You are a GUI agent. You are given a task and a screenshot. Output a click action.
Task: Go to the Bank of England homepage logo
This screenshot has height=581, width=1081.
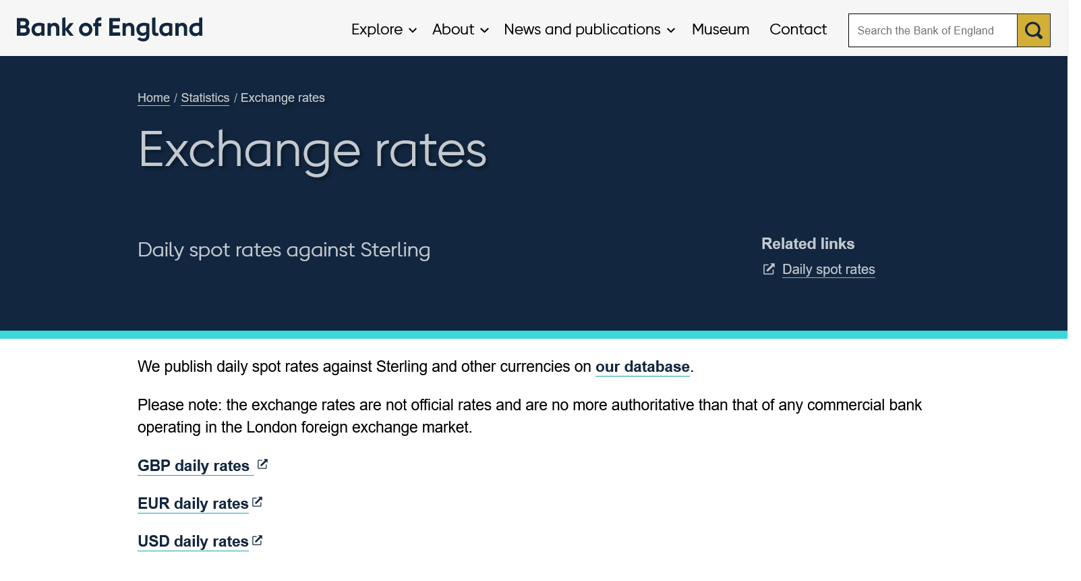(109, 28)
